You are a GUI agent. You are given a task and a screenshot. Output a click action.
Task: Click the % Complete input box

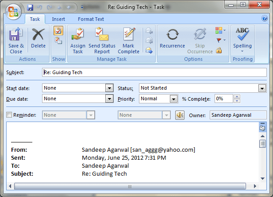point(224,98)
